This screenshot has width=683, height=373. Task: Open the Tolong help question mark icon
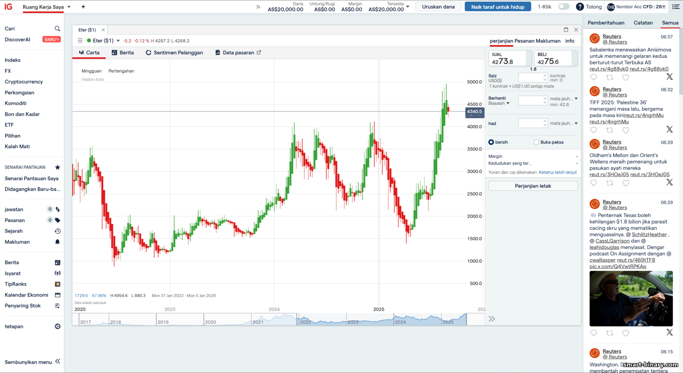pyautogui.click(x=580, y=7)
